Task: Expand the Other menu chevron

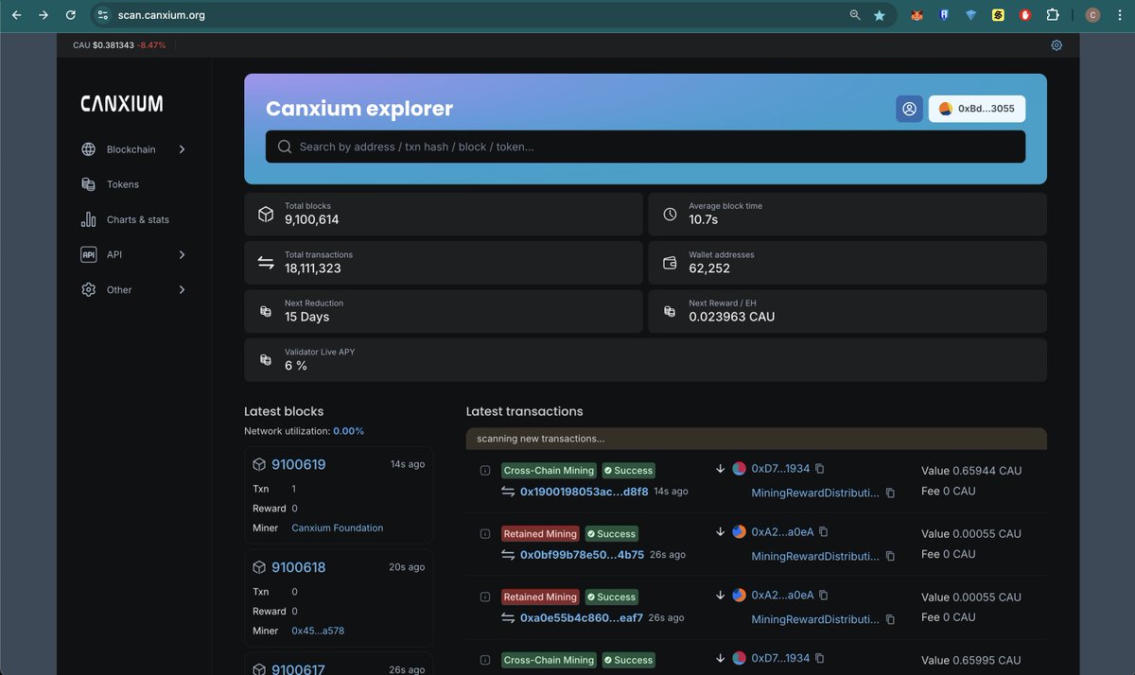Action: click(183, 289)
